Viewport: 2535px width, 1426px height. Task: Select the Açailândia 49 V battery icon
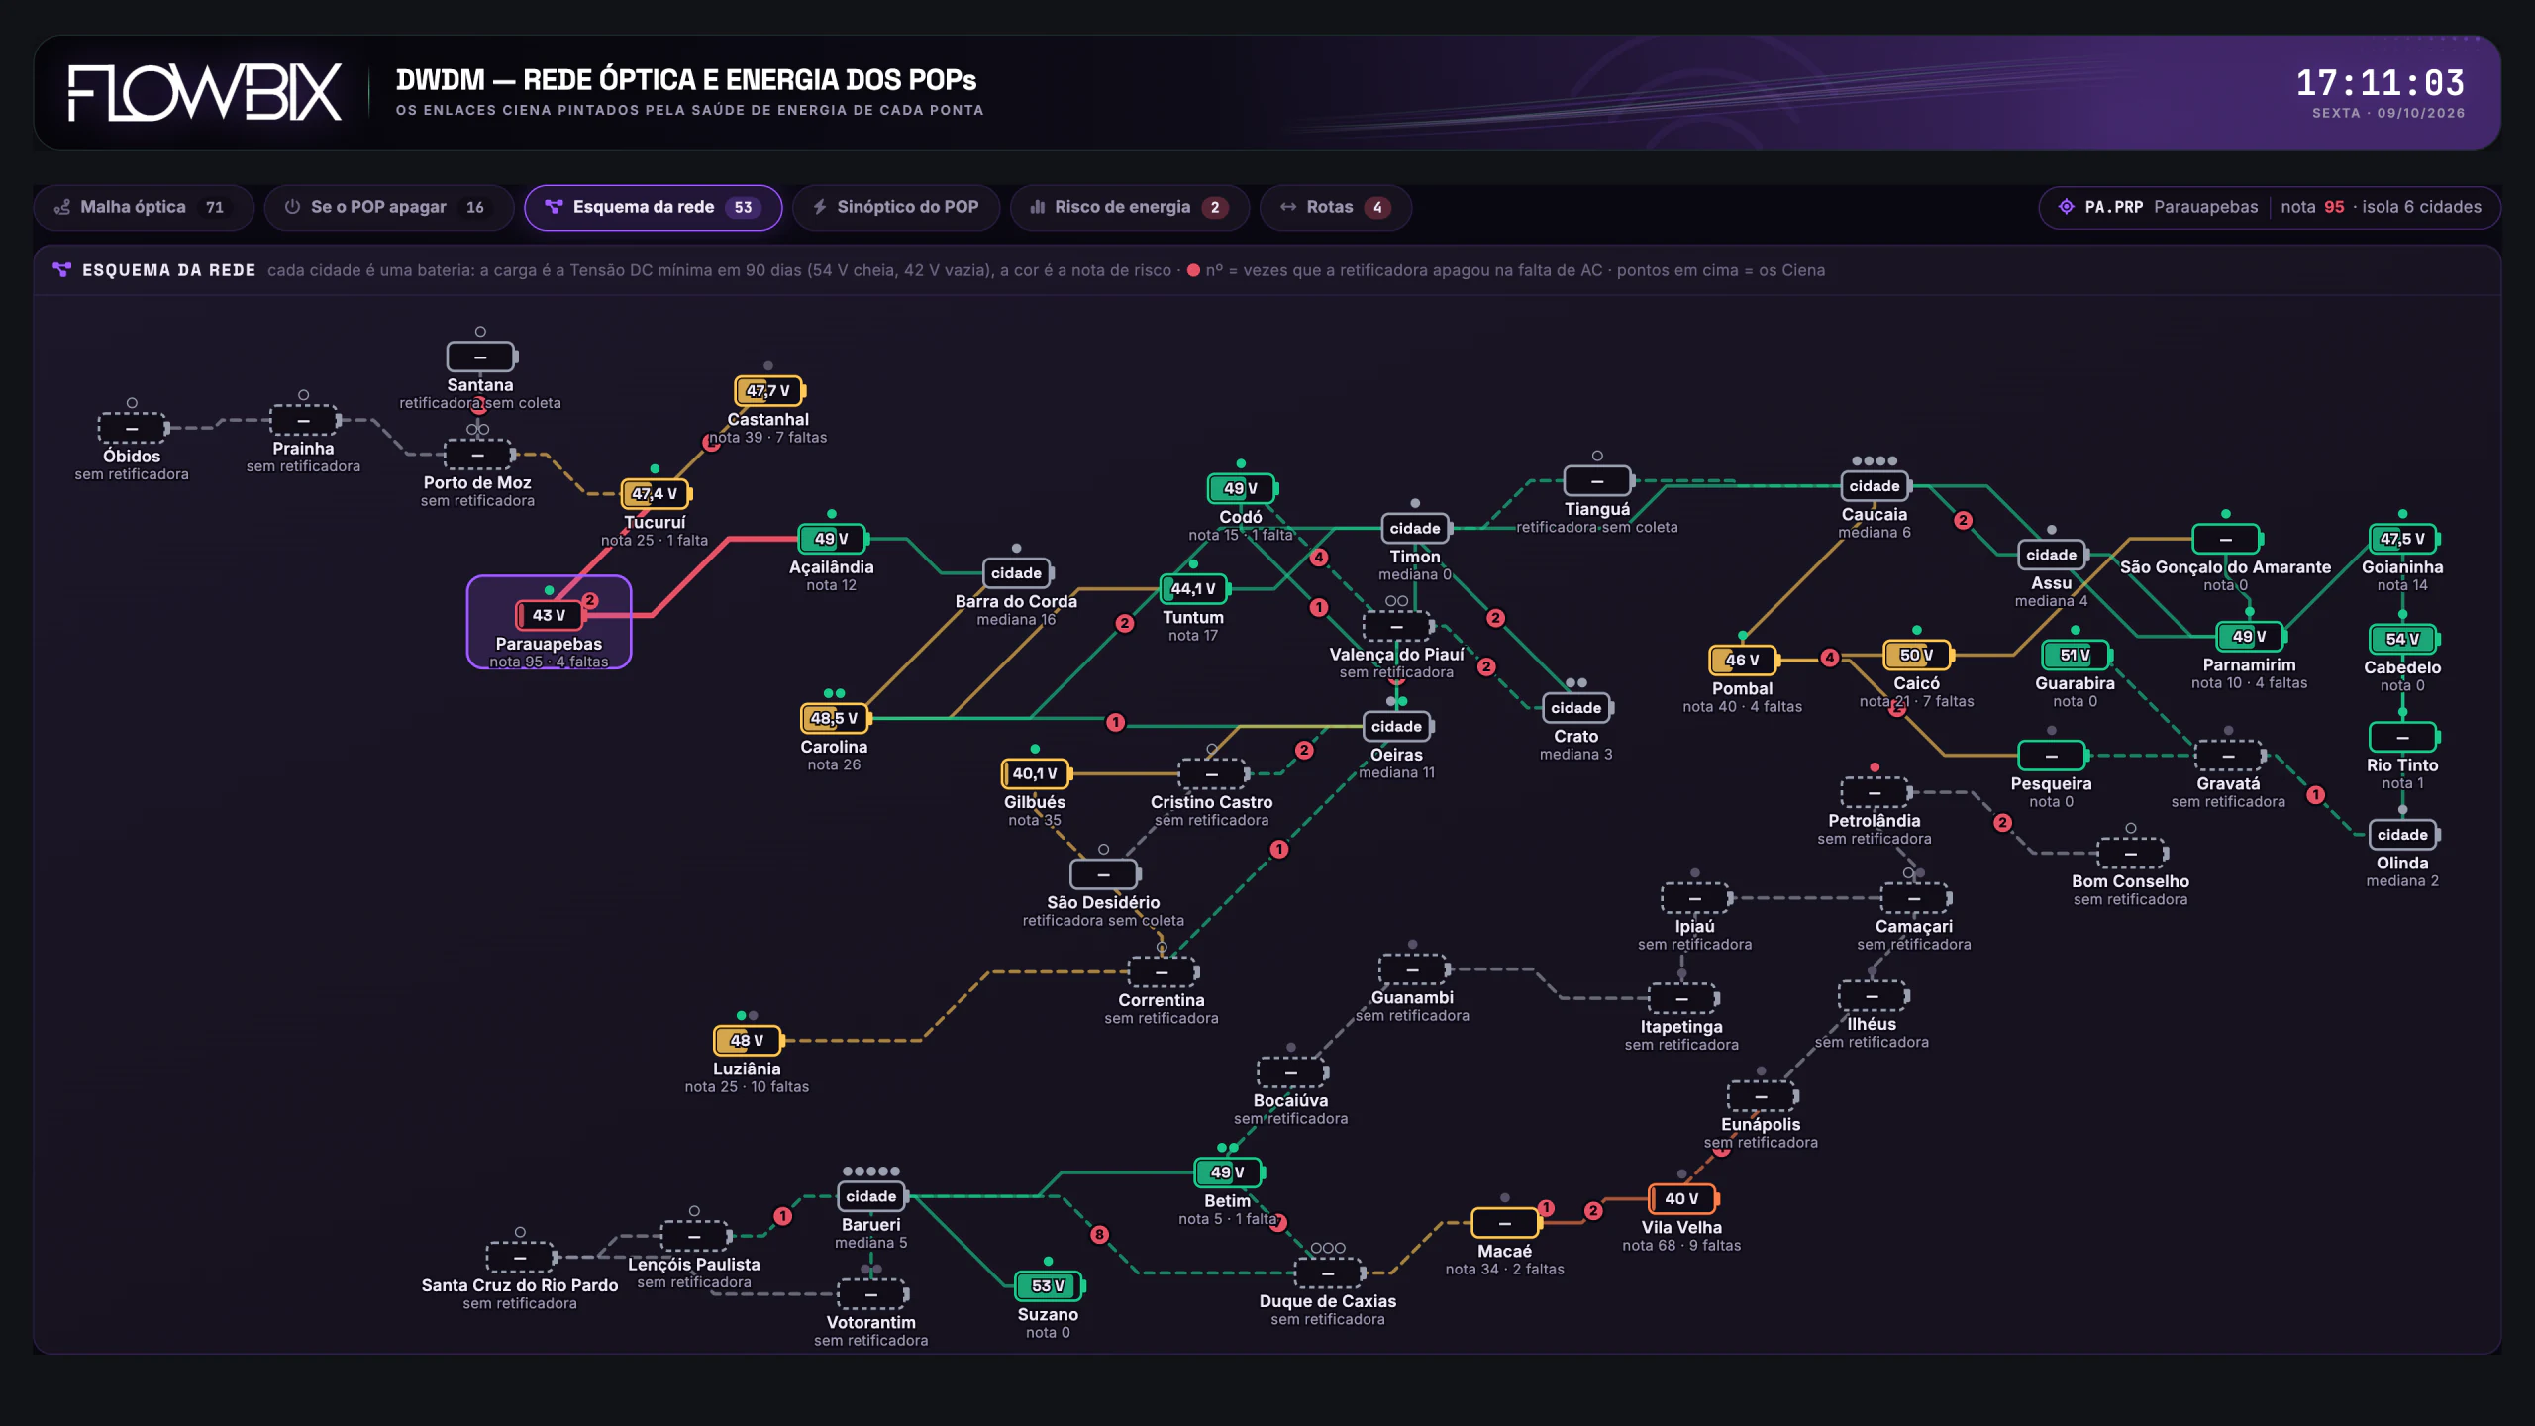pyautogui.click(x=832, y=539)
